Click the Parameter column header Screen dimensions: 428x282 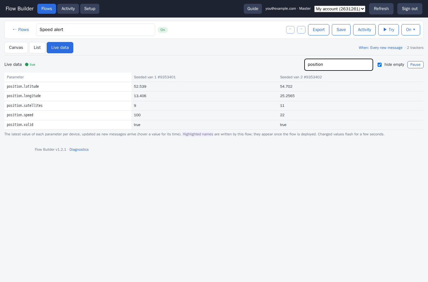[15, 77]
